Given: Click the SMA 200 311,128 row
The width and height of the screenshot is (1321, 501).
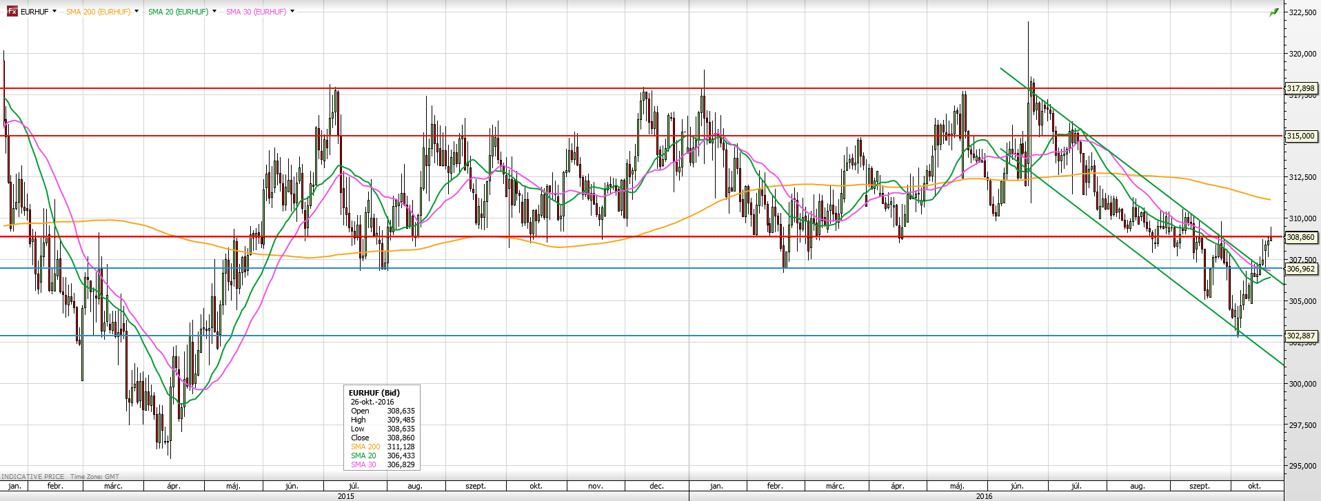Looking at the screenshot, I should 383,447.
